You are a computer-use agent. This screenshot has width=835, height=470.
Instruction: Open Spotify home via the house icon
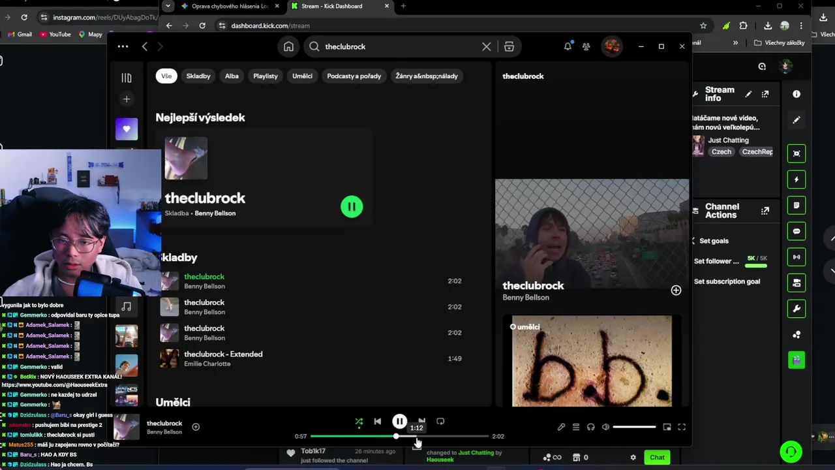click(288, 46)
